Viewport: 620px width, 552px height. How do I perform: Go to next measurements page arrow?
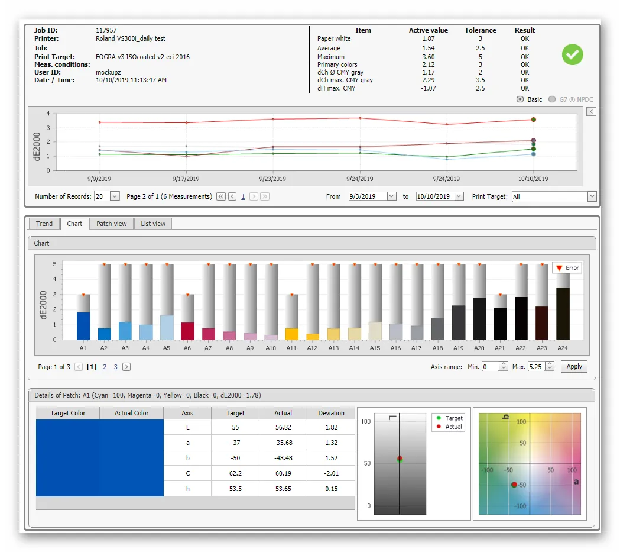click(x=254, y=196)
